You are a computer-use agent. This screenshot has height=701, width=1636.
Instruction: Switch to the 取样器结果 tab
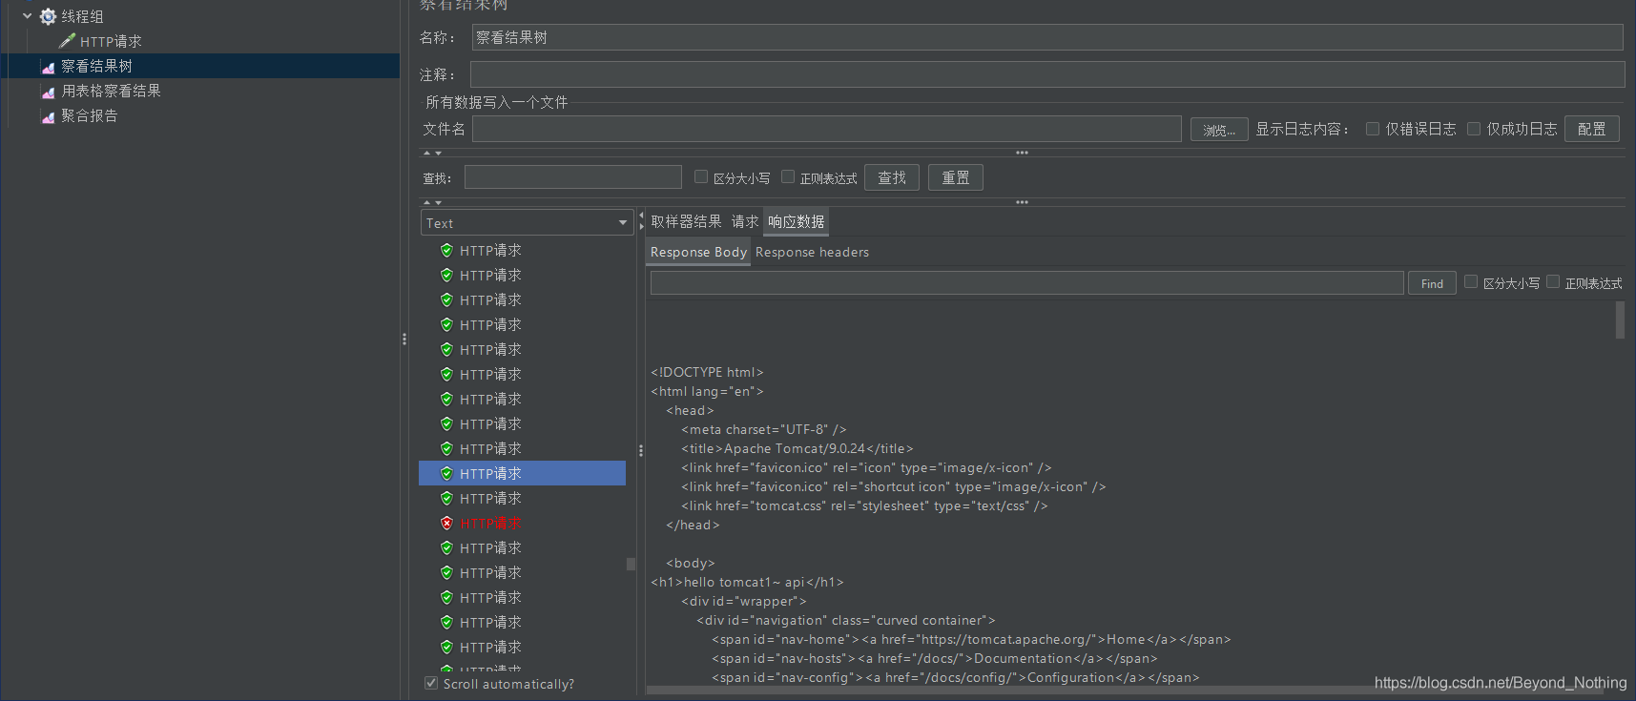point(686,221)
